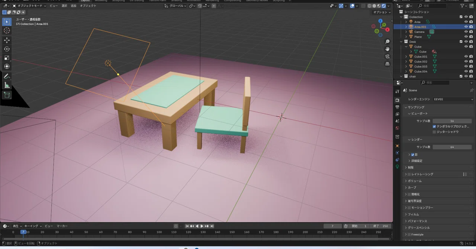Click the pan view hand icon
This screenshot has height=249, width=476.
pyautogui.click(x=387, y=49)
